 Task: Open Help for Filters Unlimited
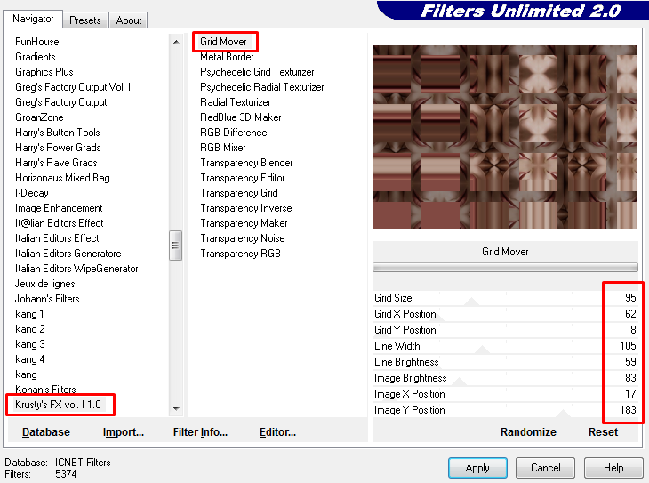pos(613,468)
